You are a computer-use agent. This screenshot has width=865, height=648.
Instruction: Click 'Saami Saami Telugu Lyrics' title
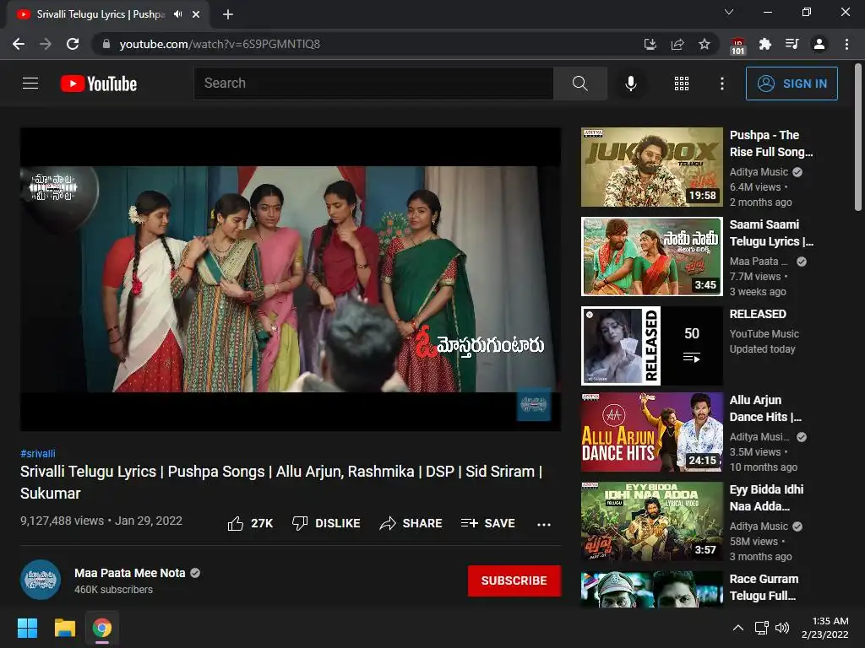click(771, 233)
